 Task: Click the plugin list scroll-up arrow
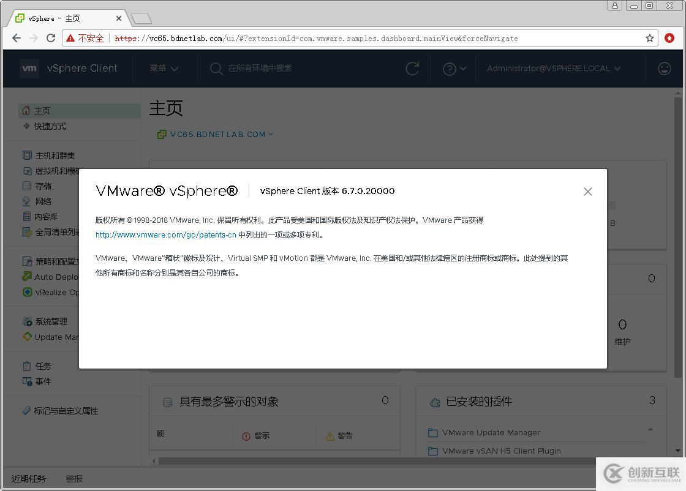650,429
